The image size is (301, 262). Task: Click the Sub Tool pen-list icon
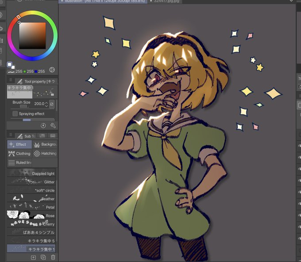click(x=19, y=136)
